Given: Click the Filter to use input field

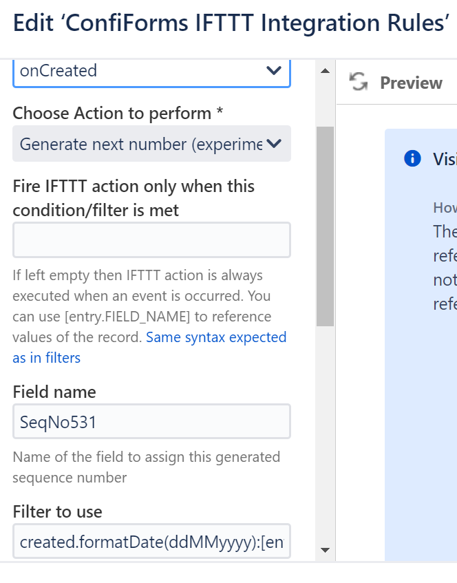Looking at the screenshot, I should (151, 542).
